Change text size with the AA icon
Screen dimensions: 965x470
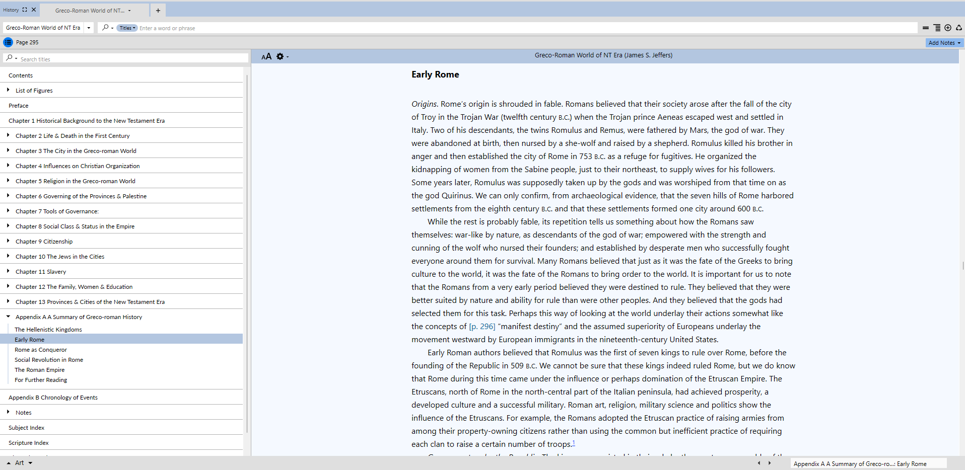point(266,56)
